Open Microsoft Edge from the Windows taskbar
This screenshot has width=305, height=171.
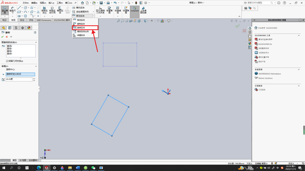pyautogui.click(x=39, y=168)
